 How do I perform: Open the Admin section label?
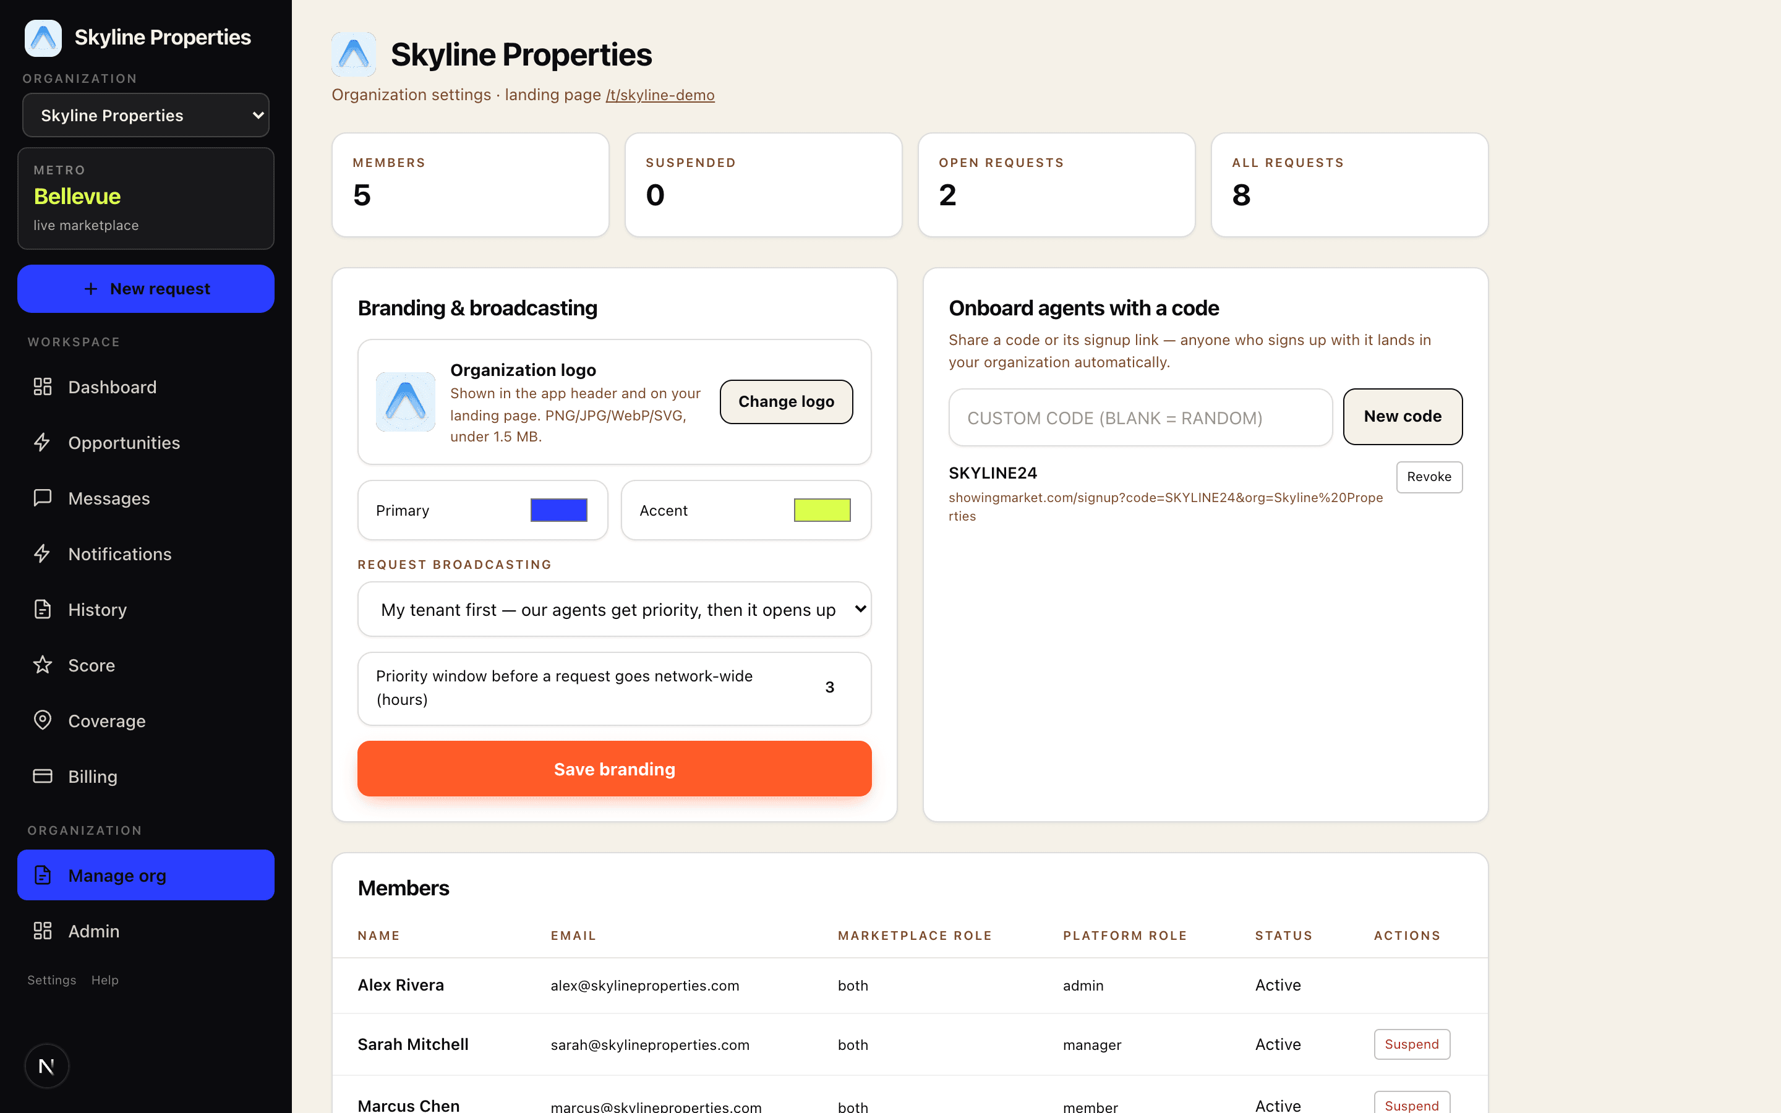point(93,931)
